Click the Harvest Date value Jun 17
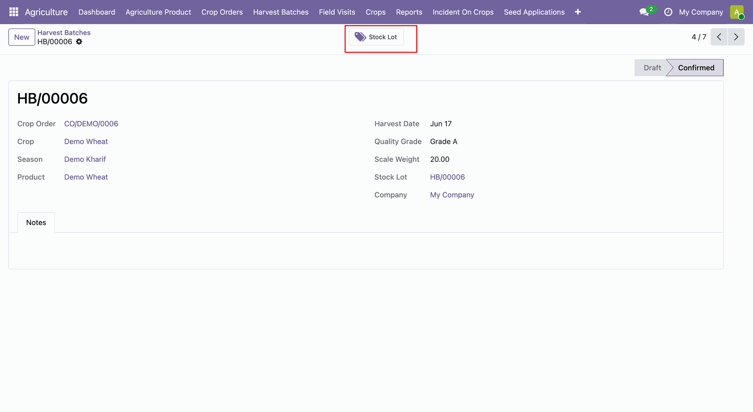The image size is (753, 412). coord(441,124)
